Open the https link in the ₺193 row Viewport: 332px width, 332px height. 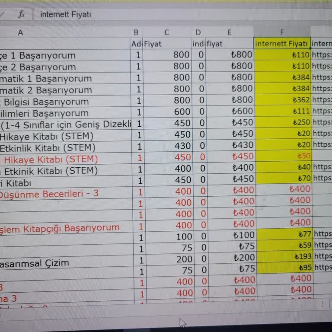coord(322,256)
